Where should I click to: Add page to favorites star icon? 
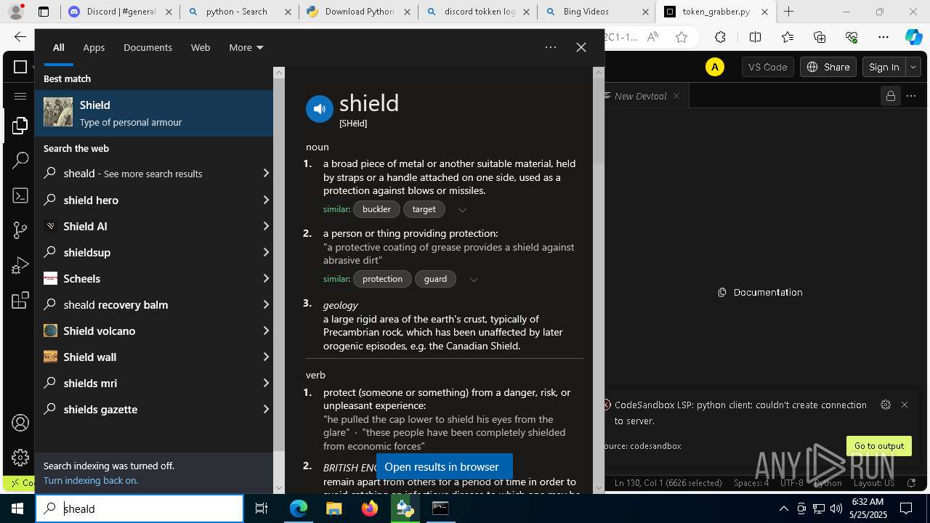coord(682,37)
